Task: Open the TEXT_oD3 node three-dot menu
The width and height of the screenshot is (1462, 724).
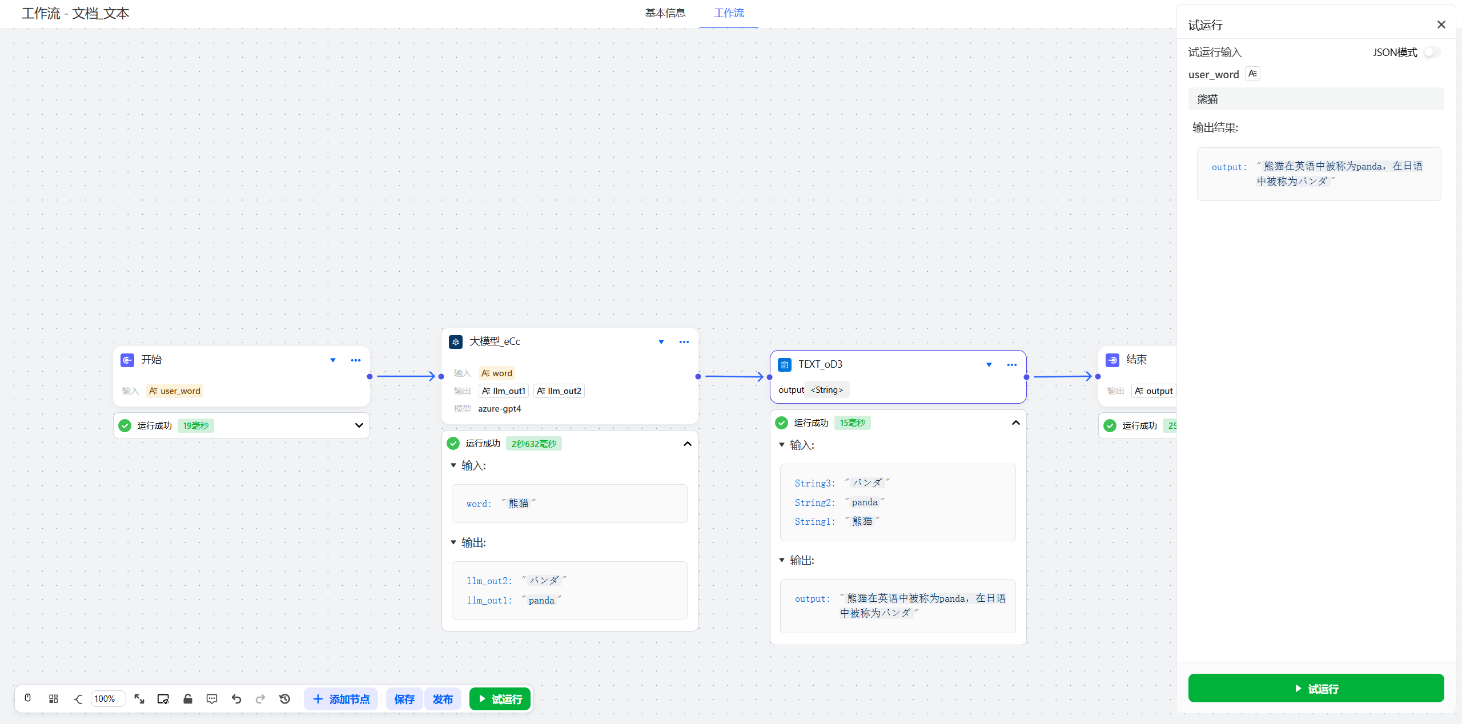Action: tap(1011, 365)
